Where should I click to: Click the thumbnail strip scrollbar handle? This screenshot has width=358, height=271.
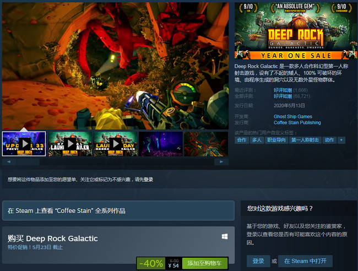28,161
